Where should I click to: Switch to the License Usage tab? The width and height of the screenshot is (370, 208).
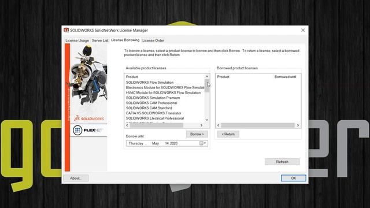(77, 40)
